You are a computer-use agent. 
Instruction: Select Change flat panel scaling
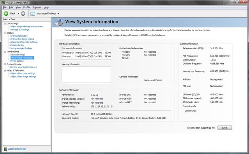22,39
